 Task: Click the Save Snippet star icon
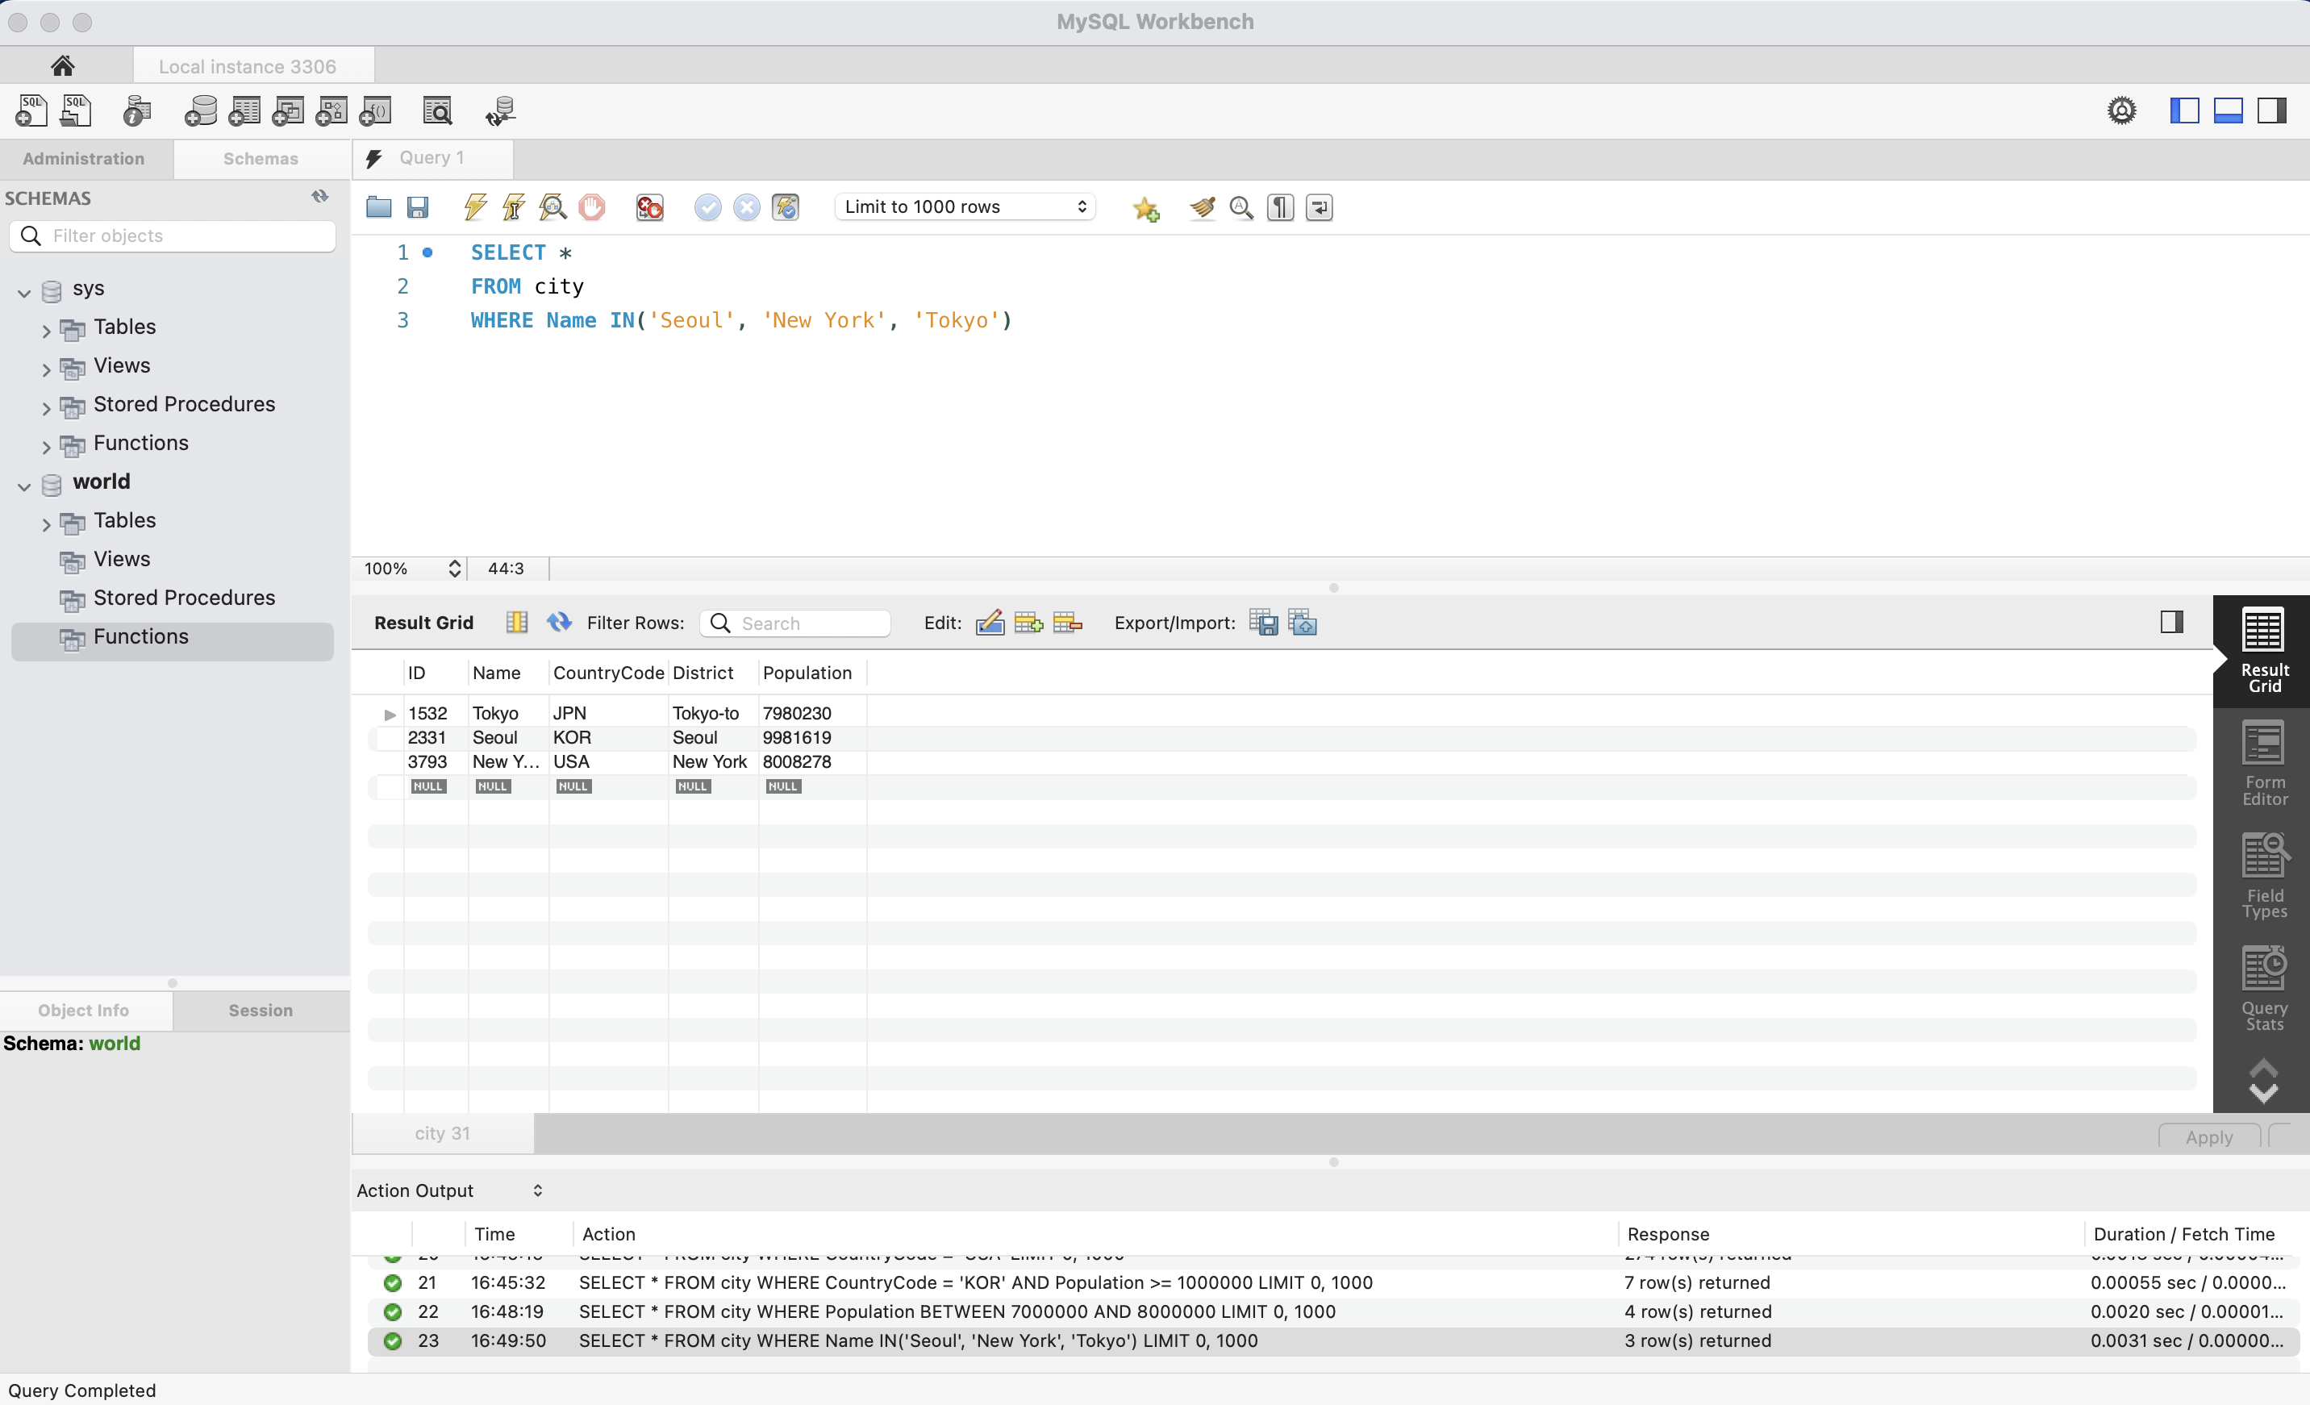click(1145, 208)
